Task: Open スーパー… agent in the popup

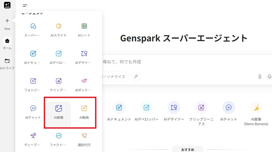Action: tap(33, 30)
